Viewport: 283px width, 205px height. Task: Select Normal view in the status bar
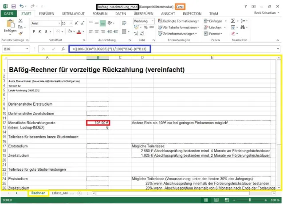click(206, 200)
